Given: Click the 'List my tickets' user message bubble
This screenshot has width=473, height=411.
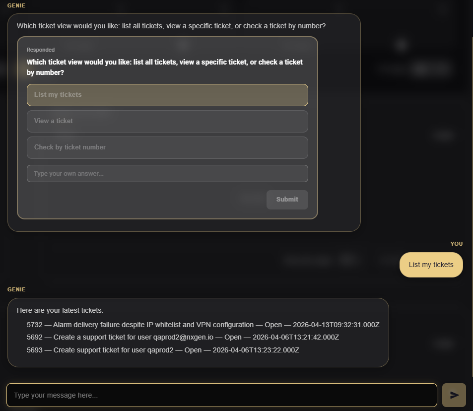Looking at the screenshot, I should coord(431,265).
